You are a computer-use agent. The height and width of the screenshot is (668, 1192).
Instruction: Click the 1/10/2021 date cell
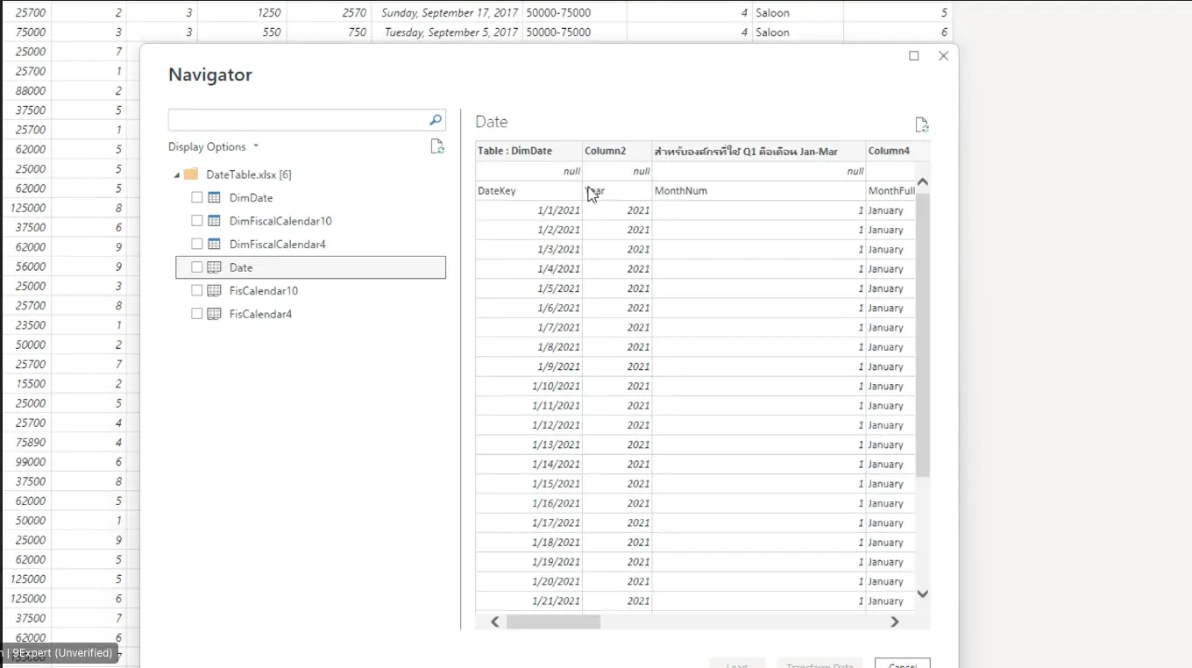[529, 386]
